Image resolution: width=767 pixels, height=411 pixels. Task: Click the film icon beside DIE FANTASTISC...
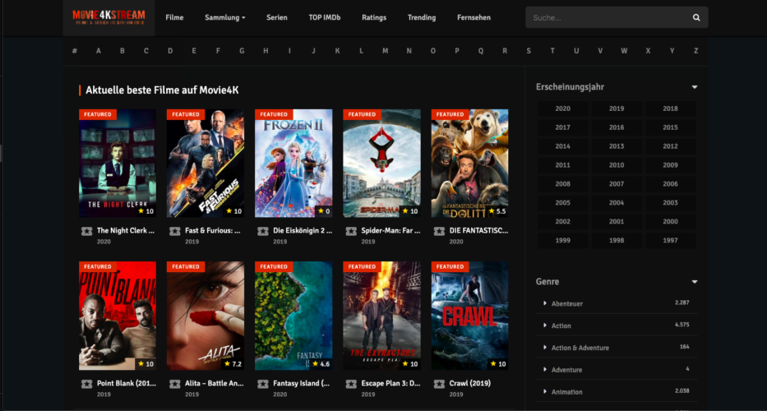pos(439,231)
